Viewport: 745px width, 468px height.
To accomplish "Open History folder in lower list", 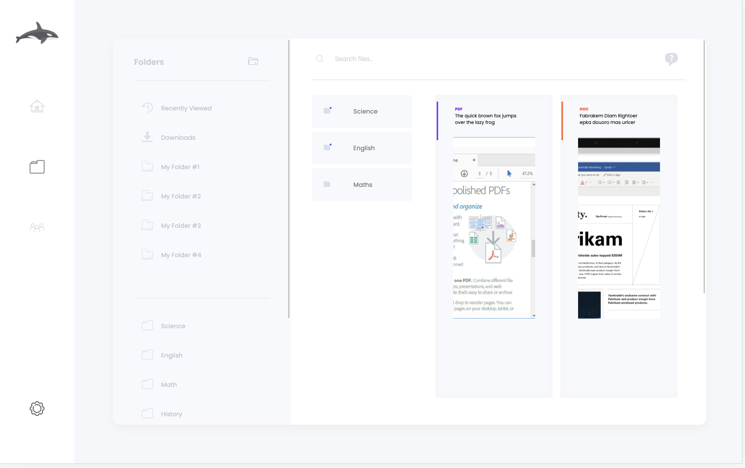I will 171,414.
